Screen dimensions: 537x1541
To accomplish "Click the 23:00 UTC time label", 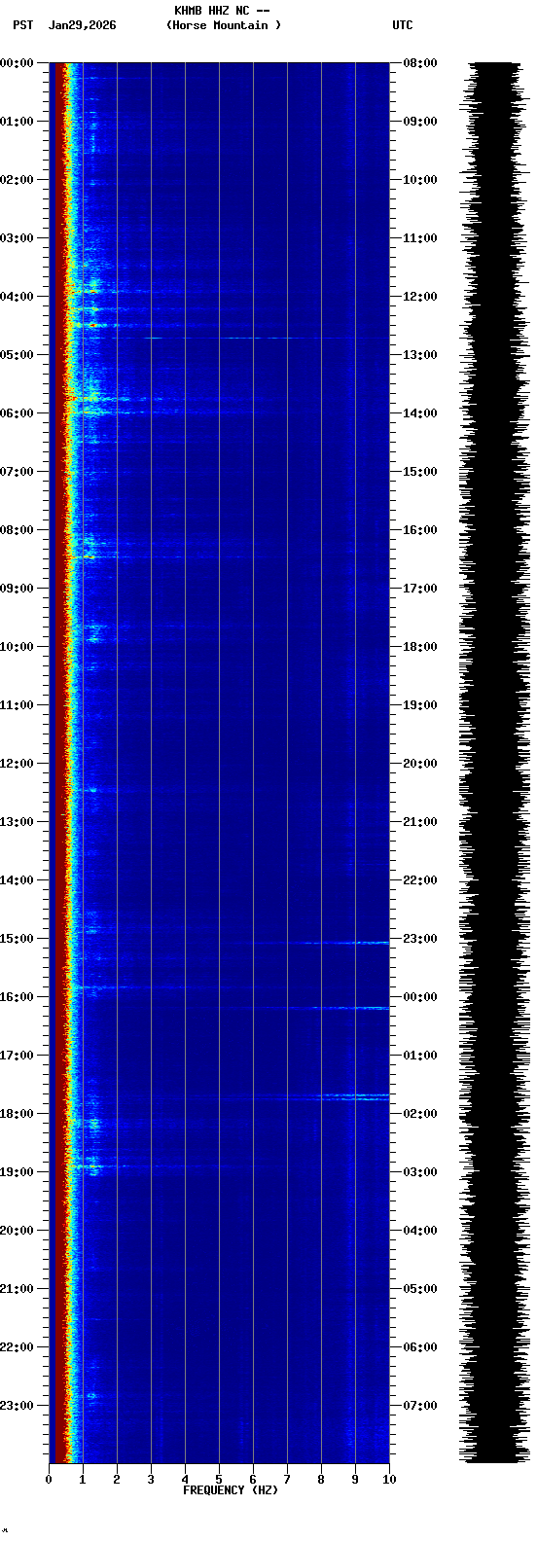I will 420,939.
